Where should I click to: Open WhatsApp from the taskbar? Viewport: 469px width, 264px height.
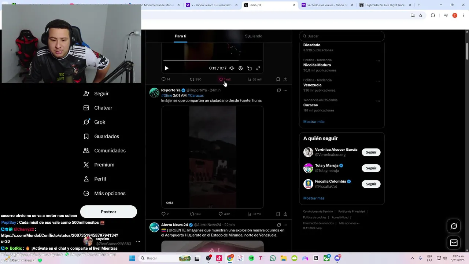pyautogui.click(x=273, y=258)
